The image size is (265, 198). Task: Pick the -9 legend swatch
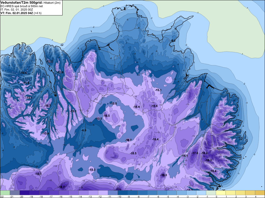(x=132, y=193)
